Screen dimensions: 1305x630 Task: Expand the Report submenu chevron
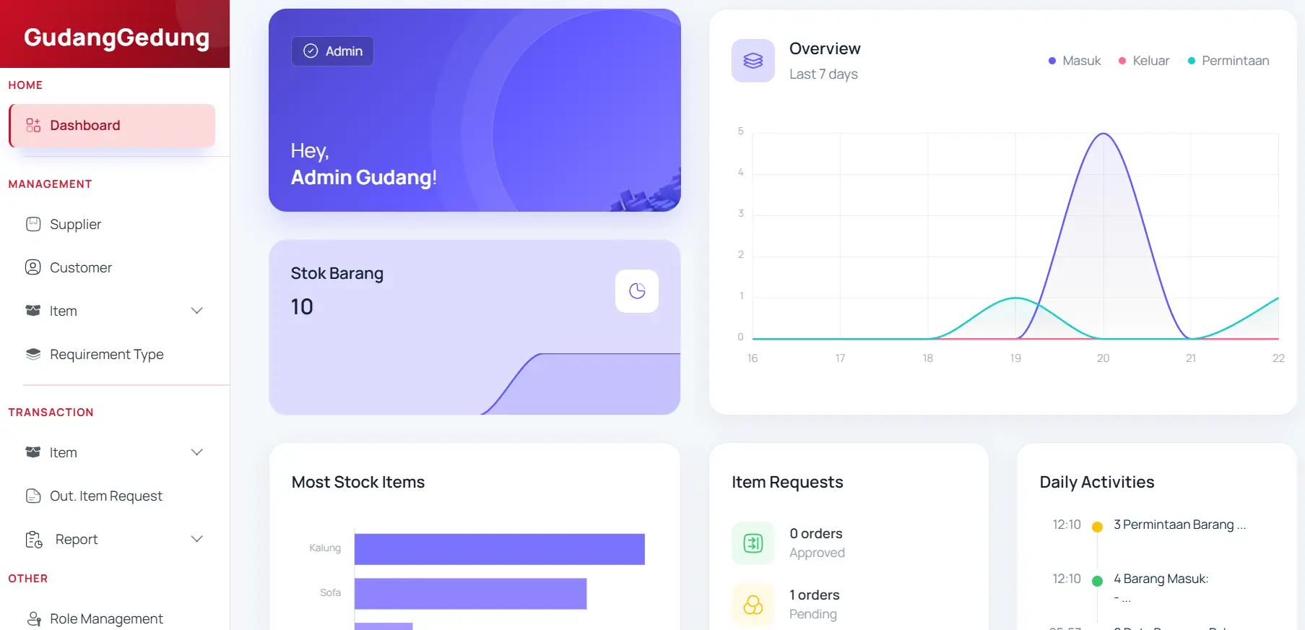[x=196, y=539]
